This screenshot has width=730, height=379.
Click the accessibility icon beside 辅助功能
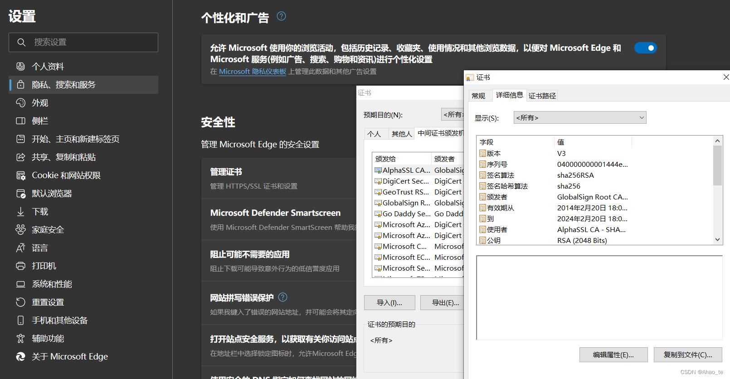[x=20, y=338]
